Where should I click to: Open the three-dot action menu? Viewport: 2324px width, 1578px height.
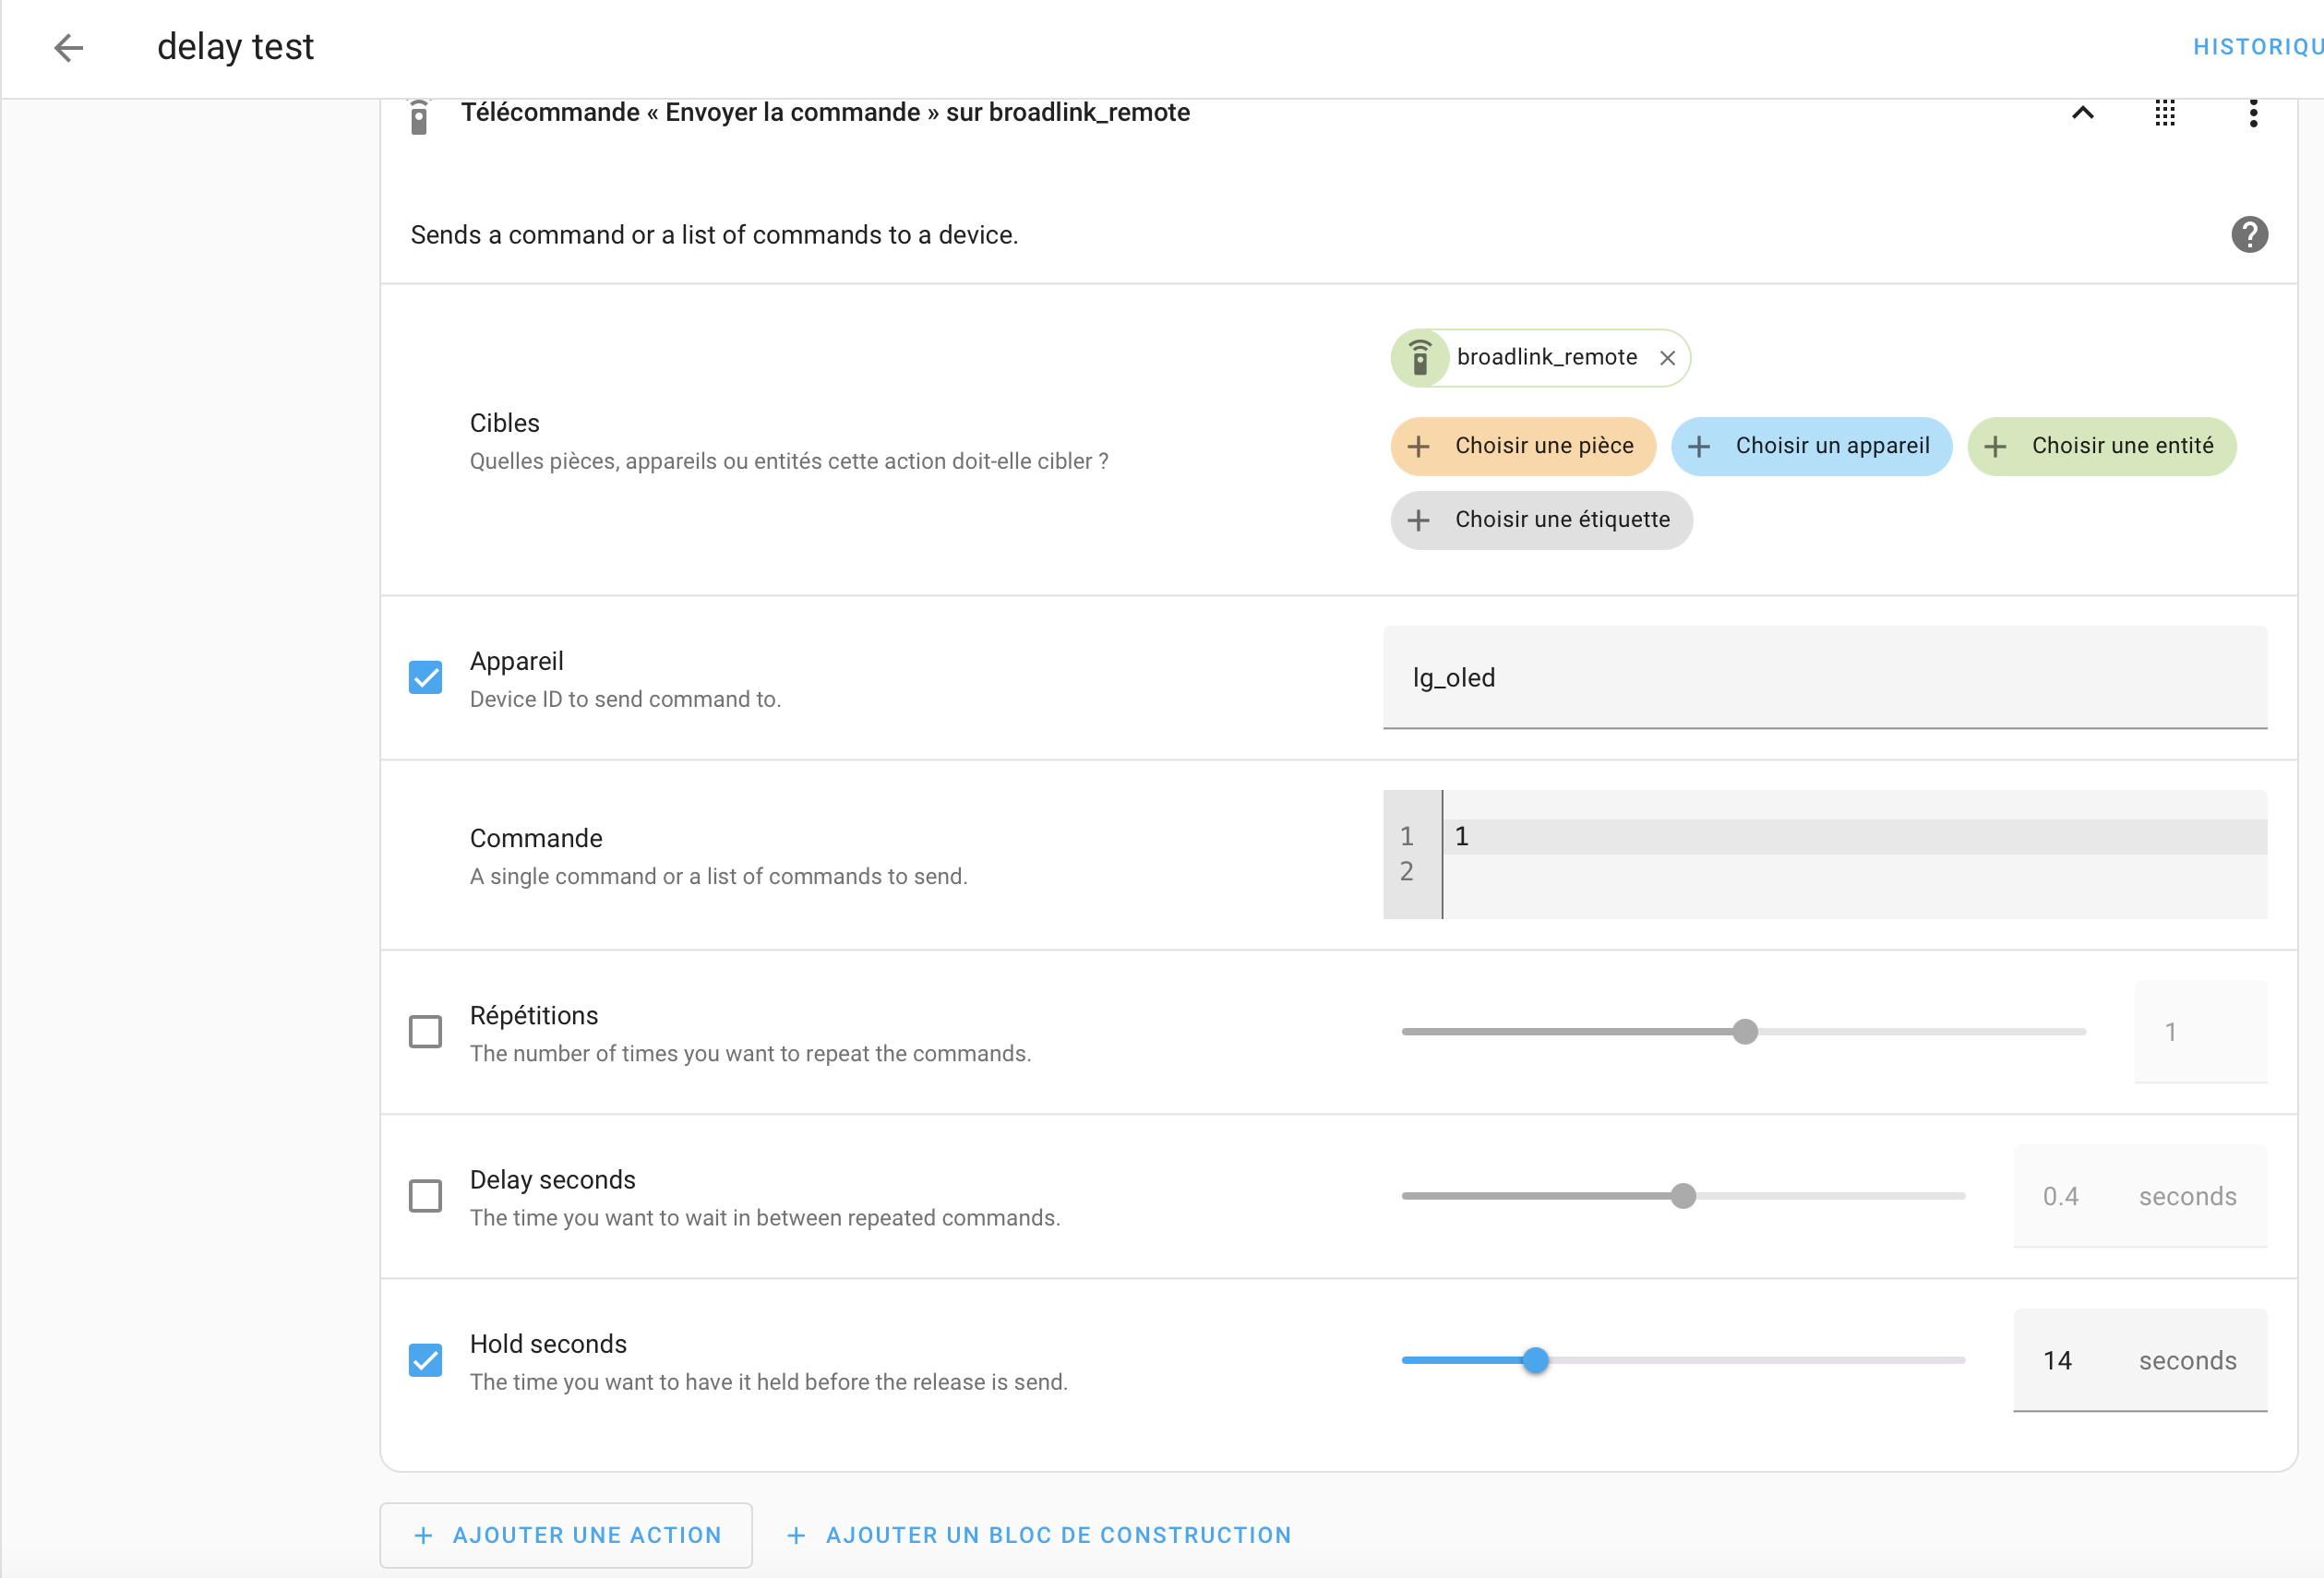(x=2252, y=113)
